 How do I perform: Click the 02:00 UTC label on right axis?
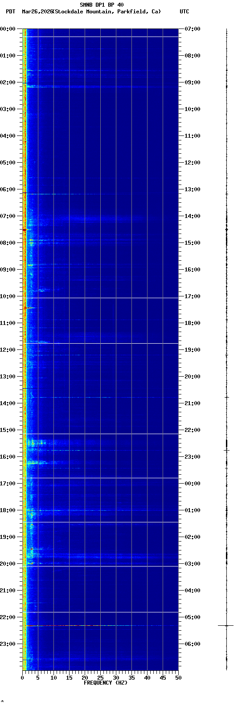(193, 537)
